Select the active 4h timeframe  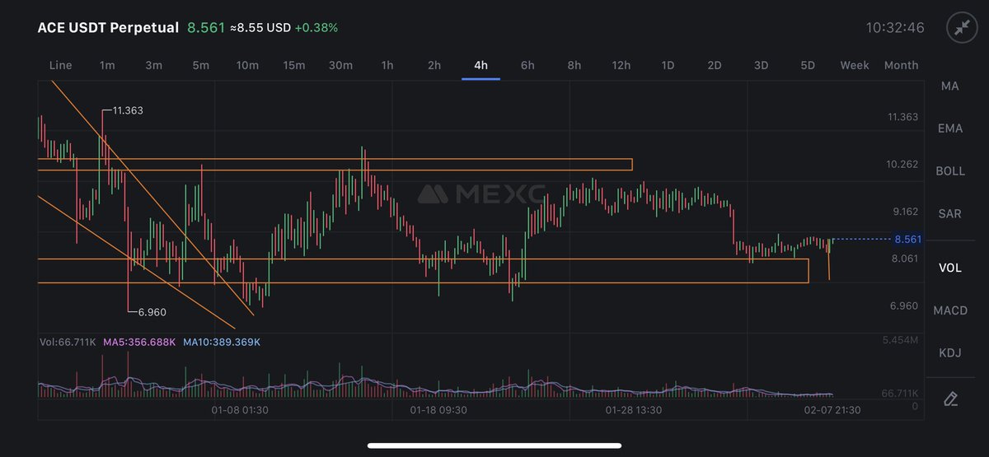tap(481, 65)
